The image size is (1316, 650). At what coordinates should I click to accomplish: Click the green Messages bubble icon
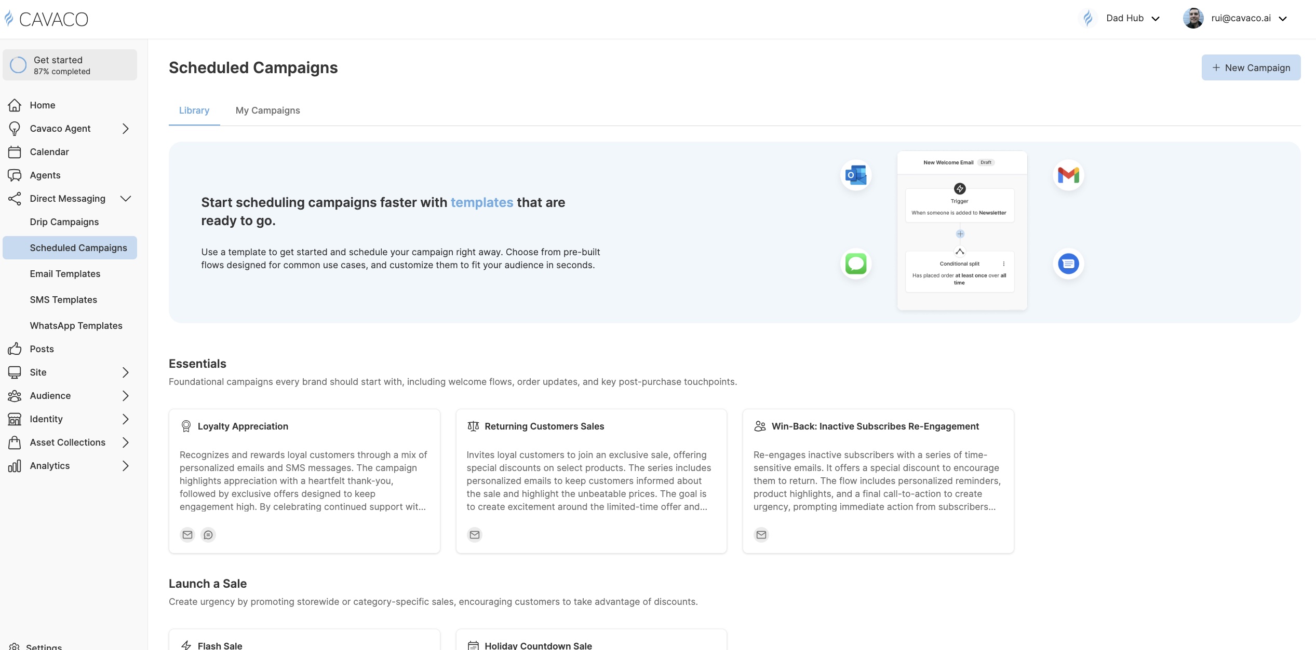855,264
